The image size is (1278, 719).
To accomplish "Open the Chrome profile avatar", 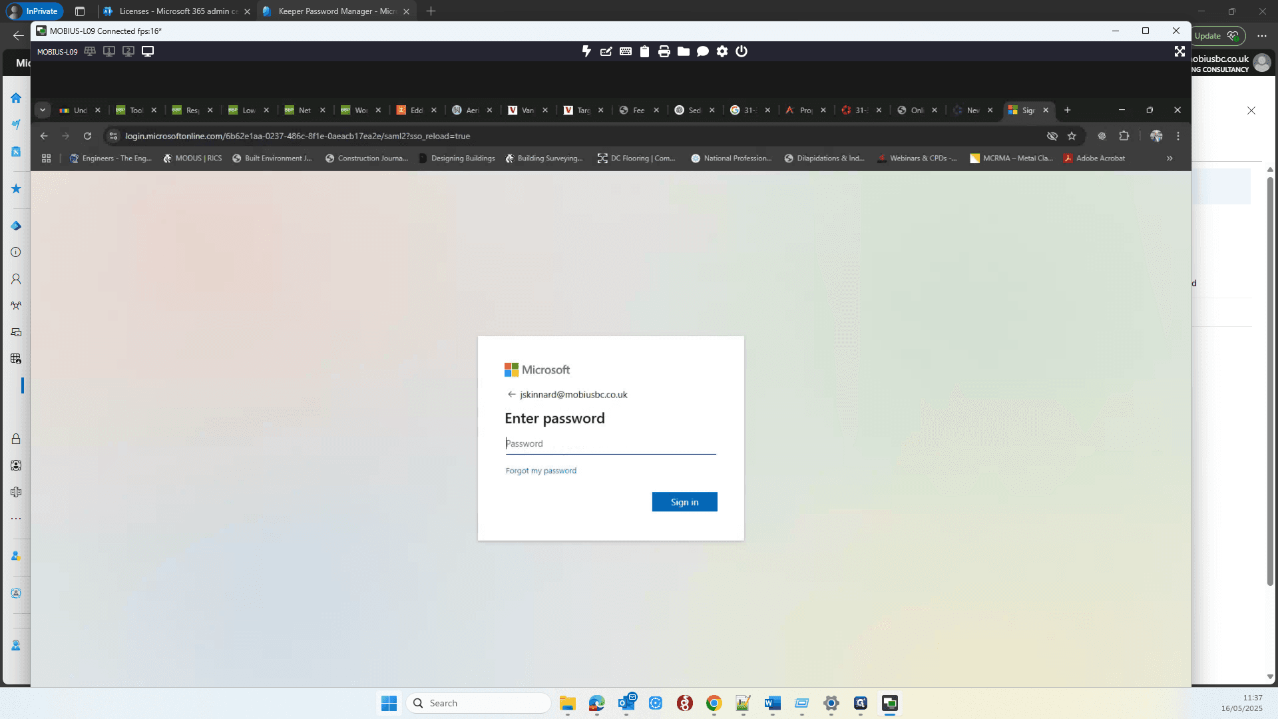I will click(1156, 136).
